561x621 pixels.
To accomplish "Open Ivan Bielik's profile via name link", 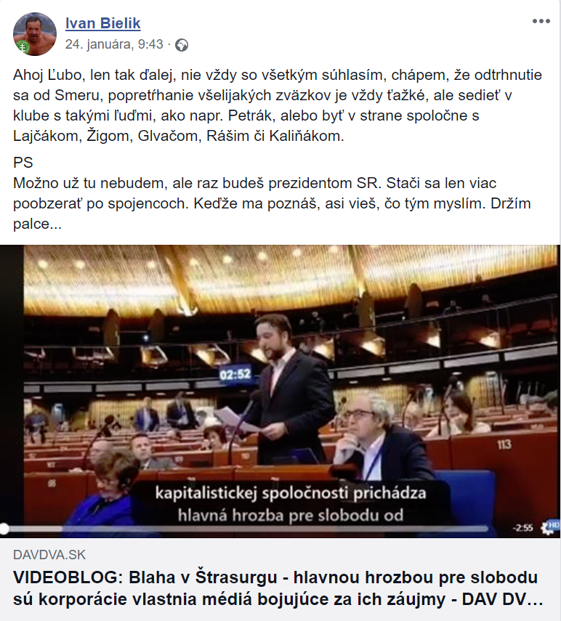I will pos(103,23).
